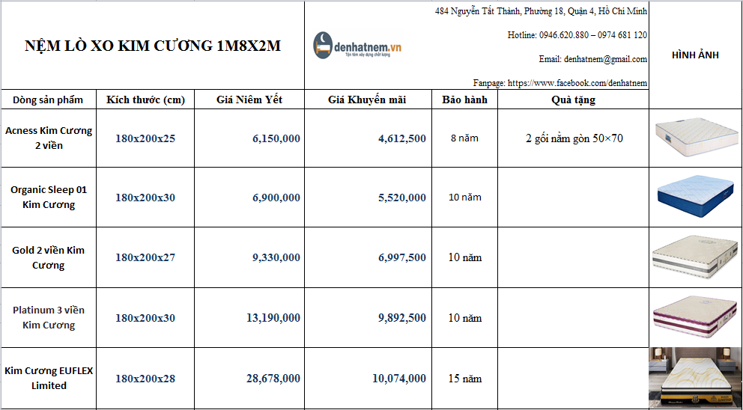Open the Organic Sleep 01 blue mattress image
The image size is (743, 410).
click(695, 197)
